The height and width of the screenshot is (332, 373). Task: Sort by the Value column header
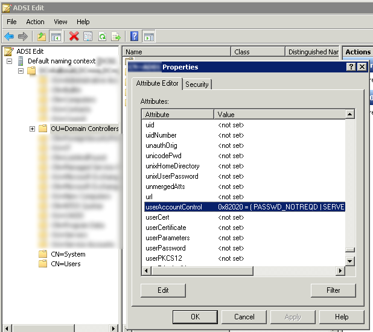tap(280, 115)
